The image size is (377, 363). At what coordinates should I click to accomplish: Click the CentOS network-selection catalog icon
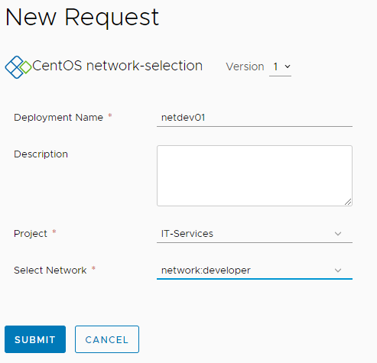[18, 67]
